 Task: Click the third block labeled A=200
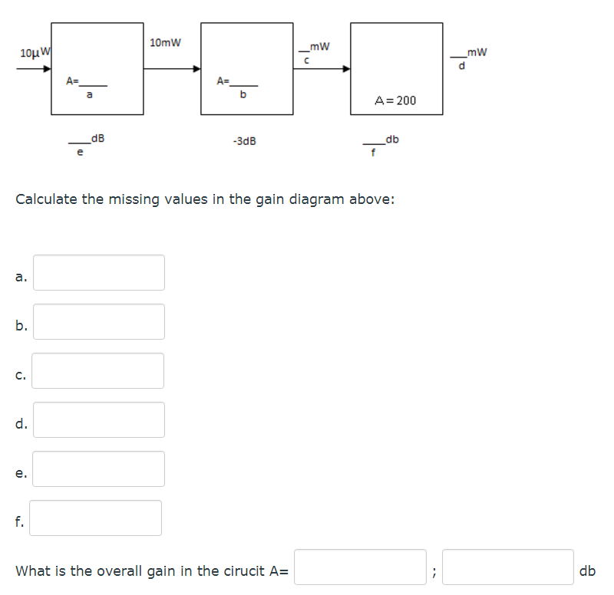[397, 69]
